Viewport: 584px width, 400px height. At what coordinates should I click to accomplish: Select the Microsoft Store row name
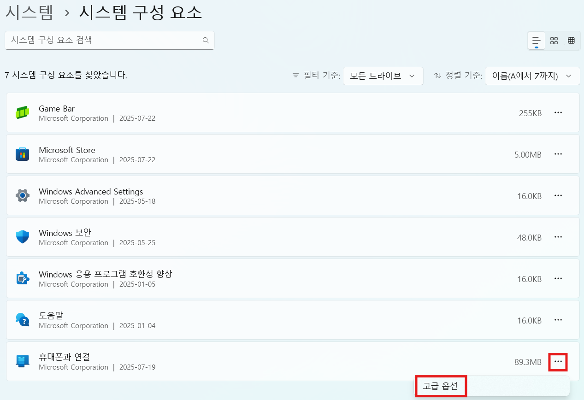67,150
